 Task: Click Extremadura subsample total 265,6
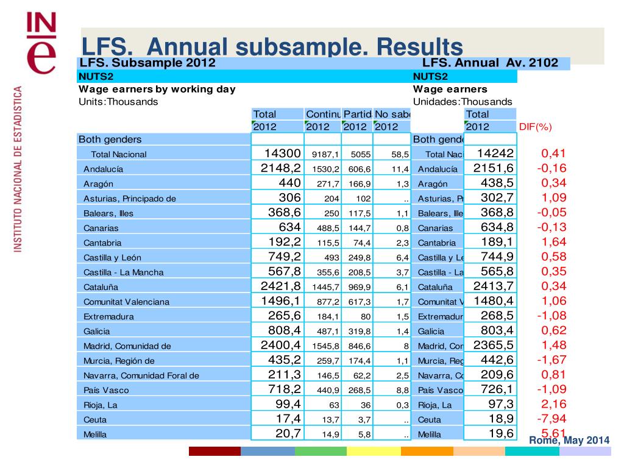tap(285, 315)
